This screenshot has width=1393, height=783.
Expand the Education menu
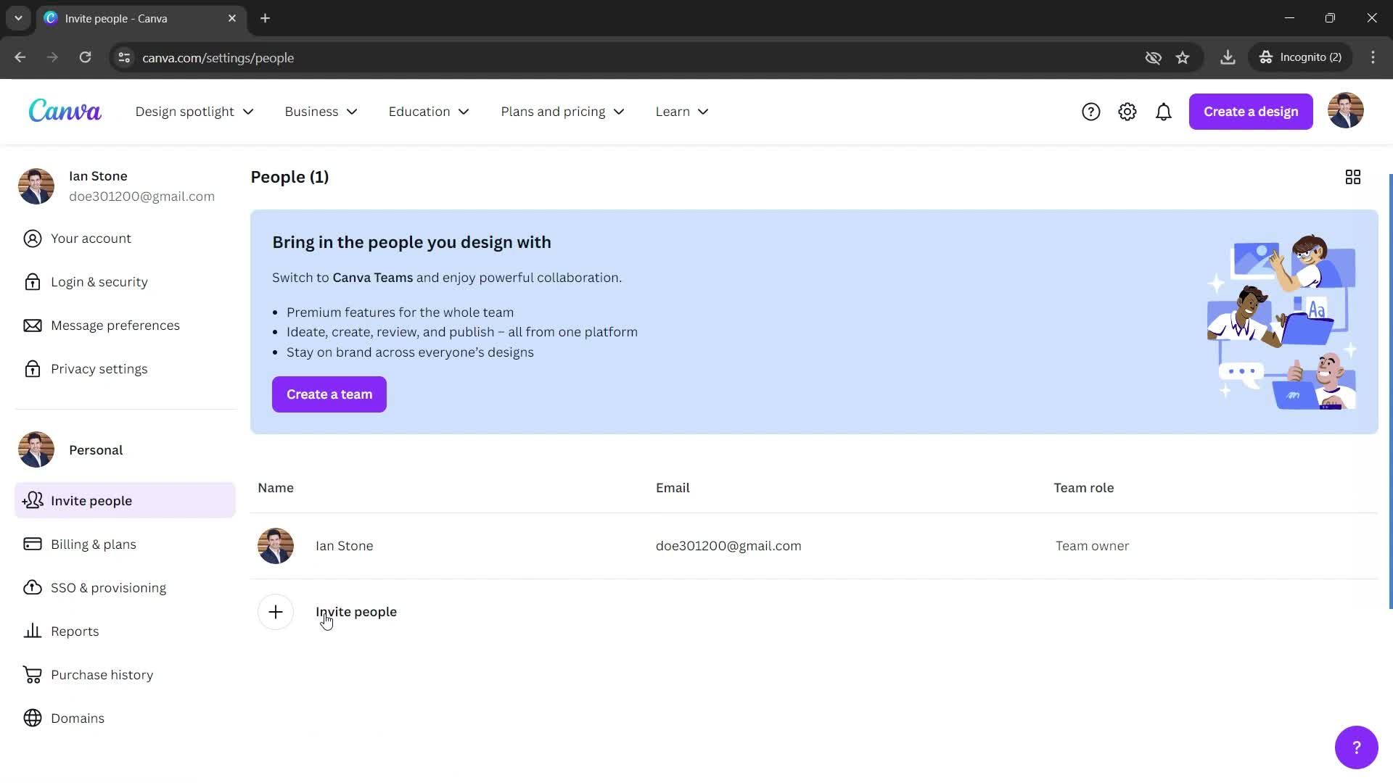(x=429, y=112)
